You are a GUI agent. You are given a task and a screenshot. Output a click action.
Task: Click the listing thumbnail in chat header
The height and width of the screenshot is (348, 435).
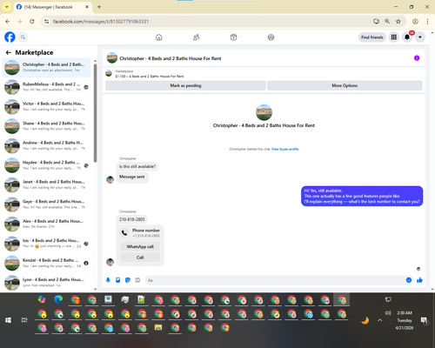pos(112,58)
